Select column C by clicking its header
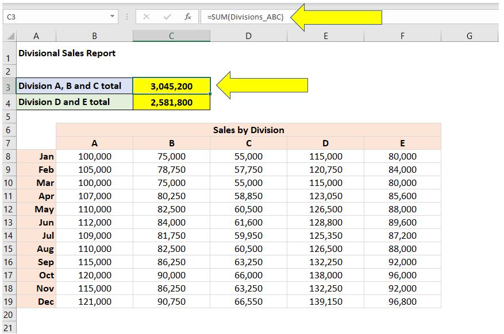Screen dimensions: 504x334 (x=172, y=36)
